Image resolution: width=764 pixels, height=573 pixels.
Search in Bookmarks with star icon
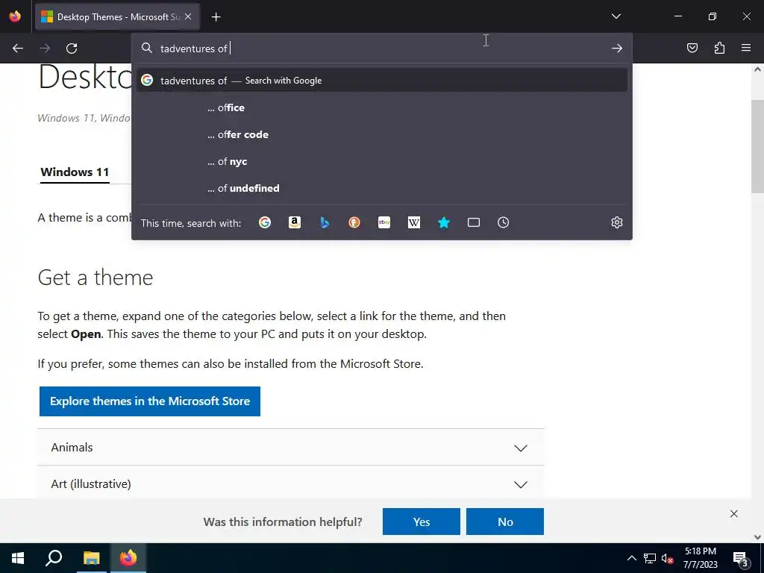(443, 222)
